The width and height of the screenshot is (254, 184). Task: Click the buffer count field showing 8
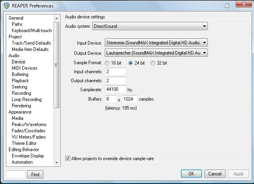tap(111, 99)
